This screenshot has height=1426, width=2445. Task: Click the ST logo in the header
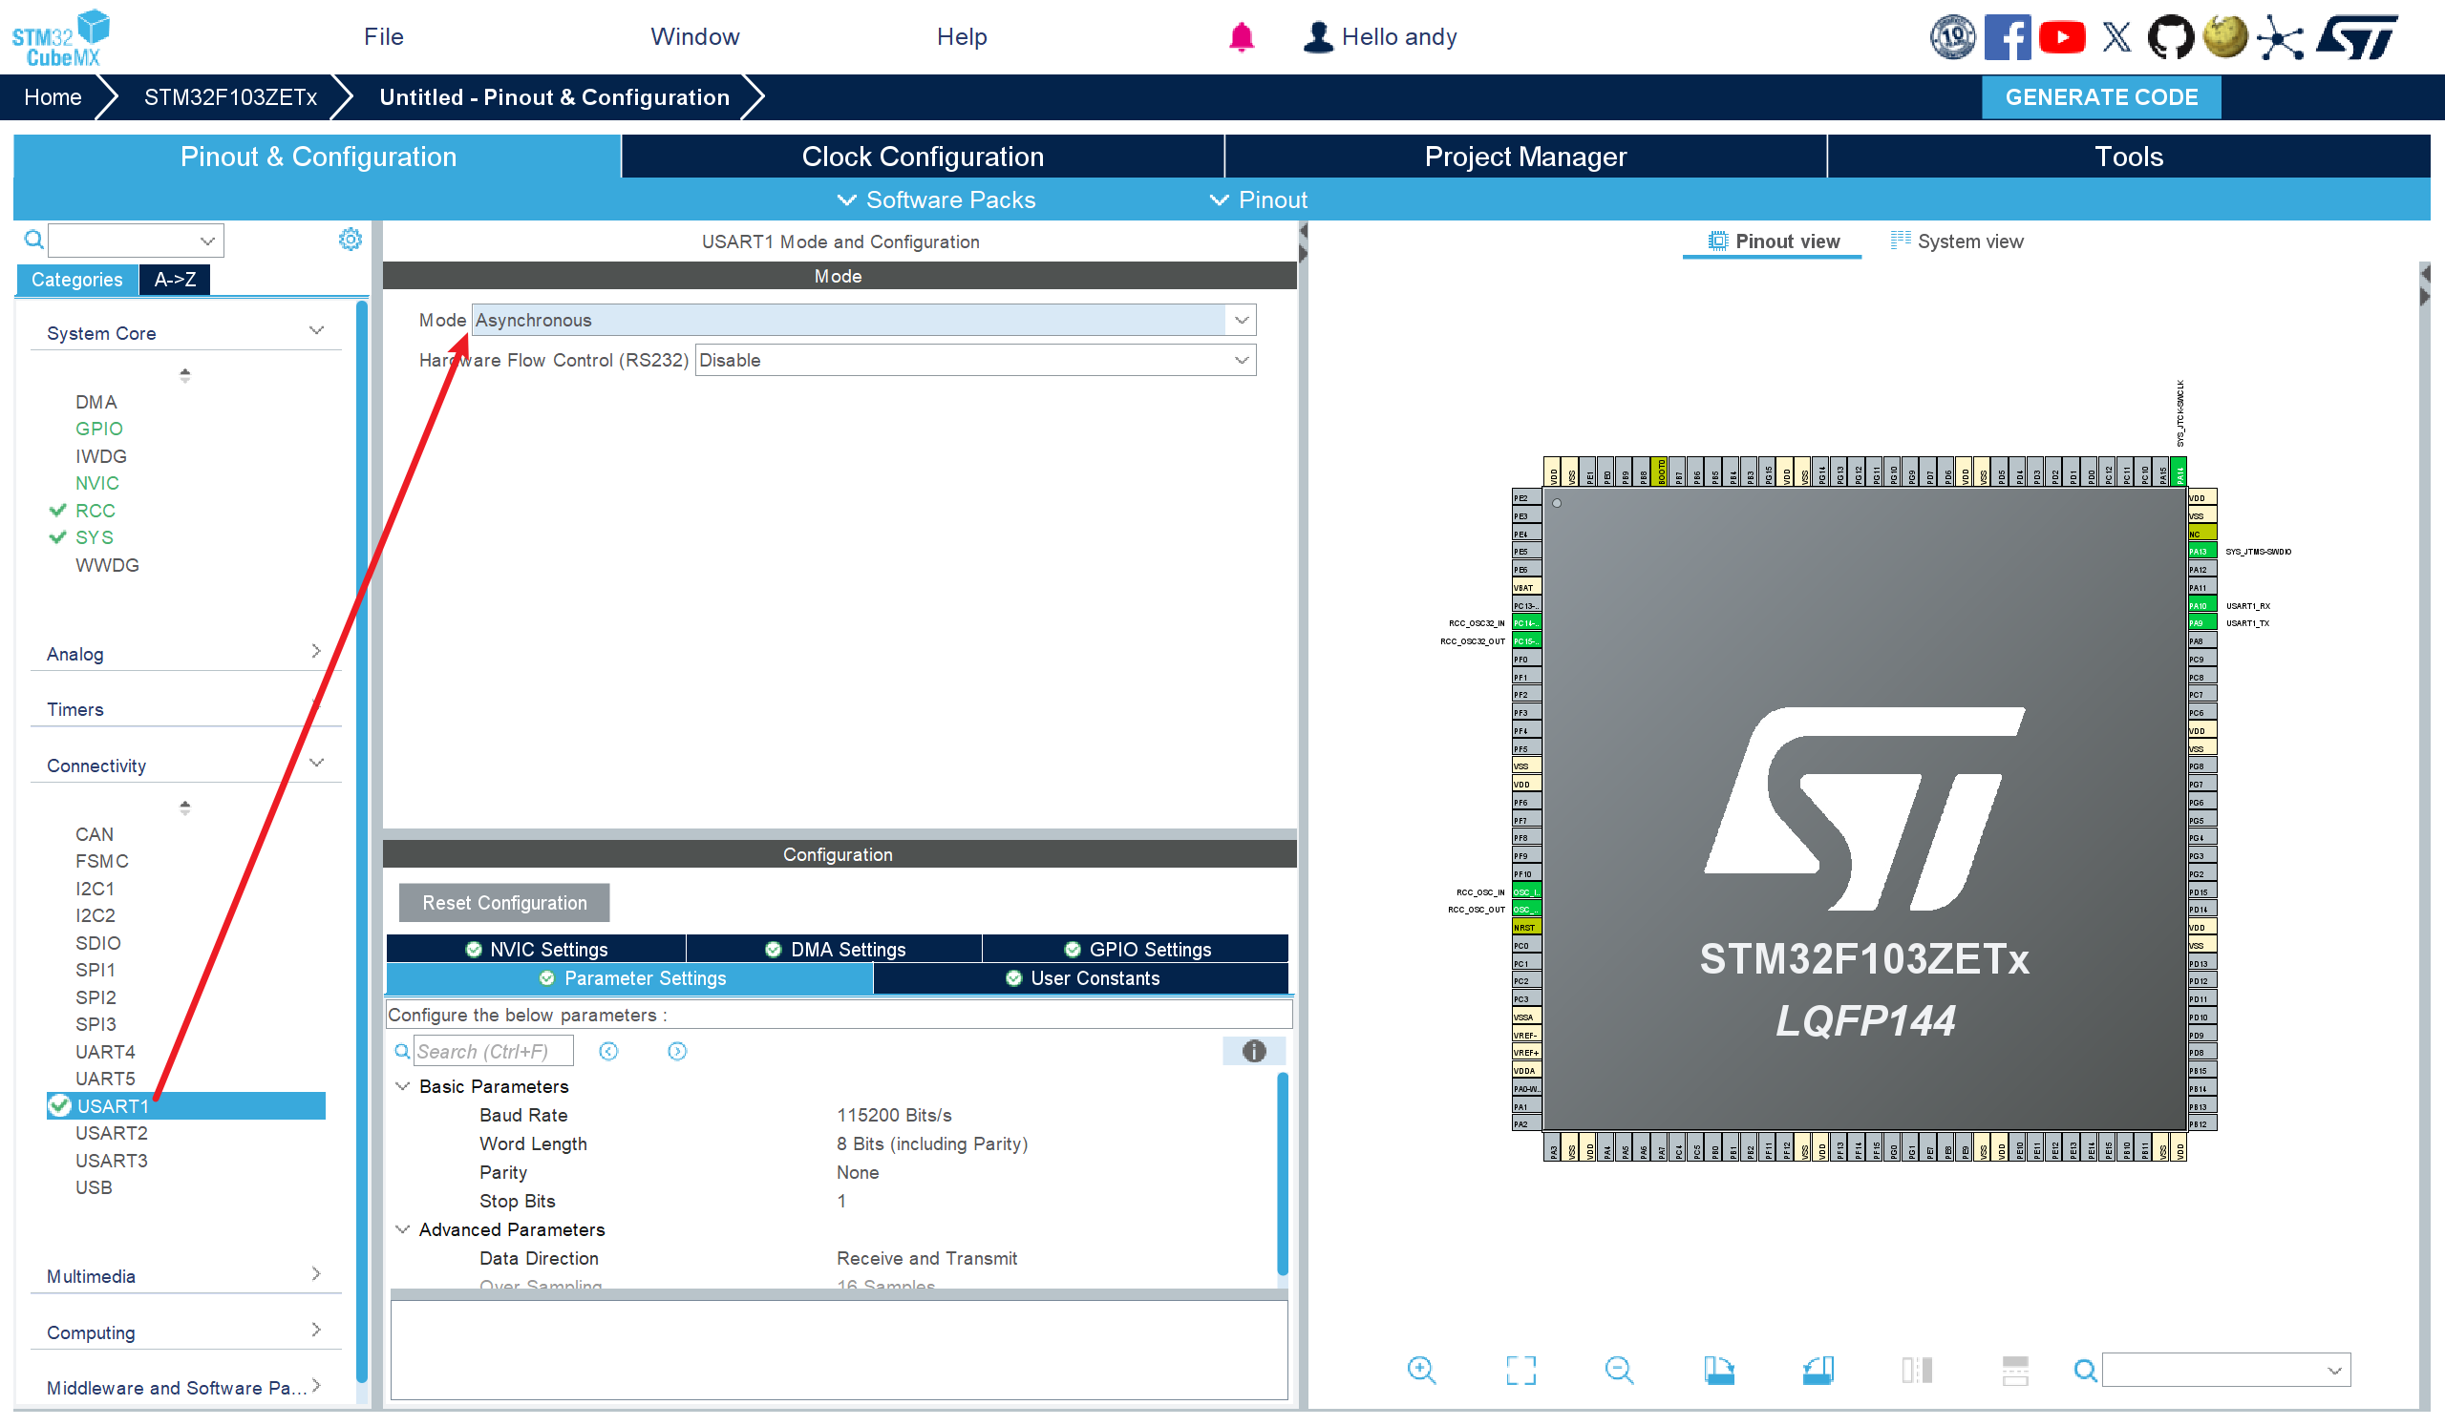(2356, 37)
